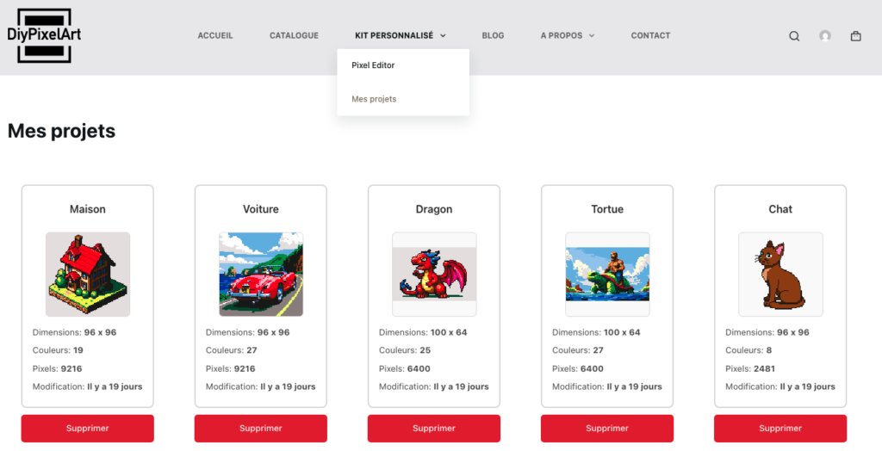Open the red car Voiture thumbnail

coord(261,275)
